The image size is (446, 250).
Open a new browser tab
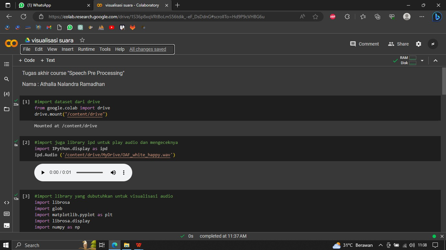pyautogui.click(x=177, y=5)
